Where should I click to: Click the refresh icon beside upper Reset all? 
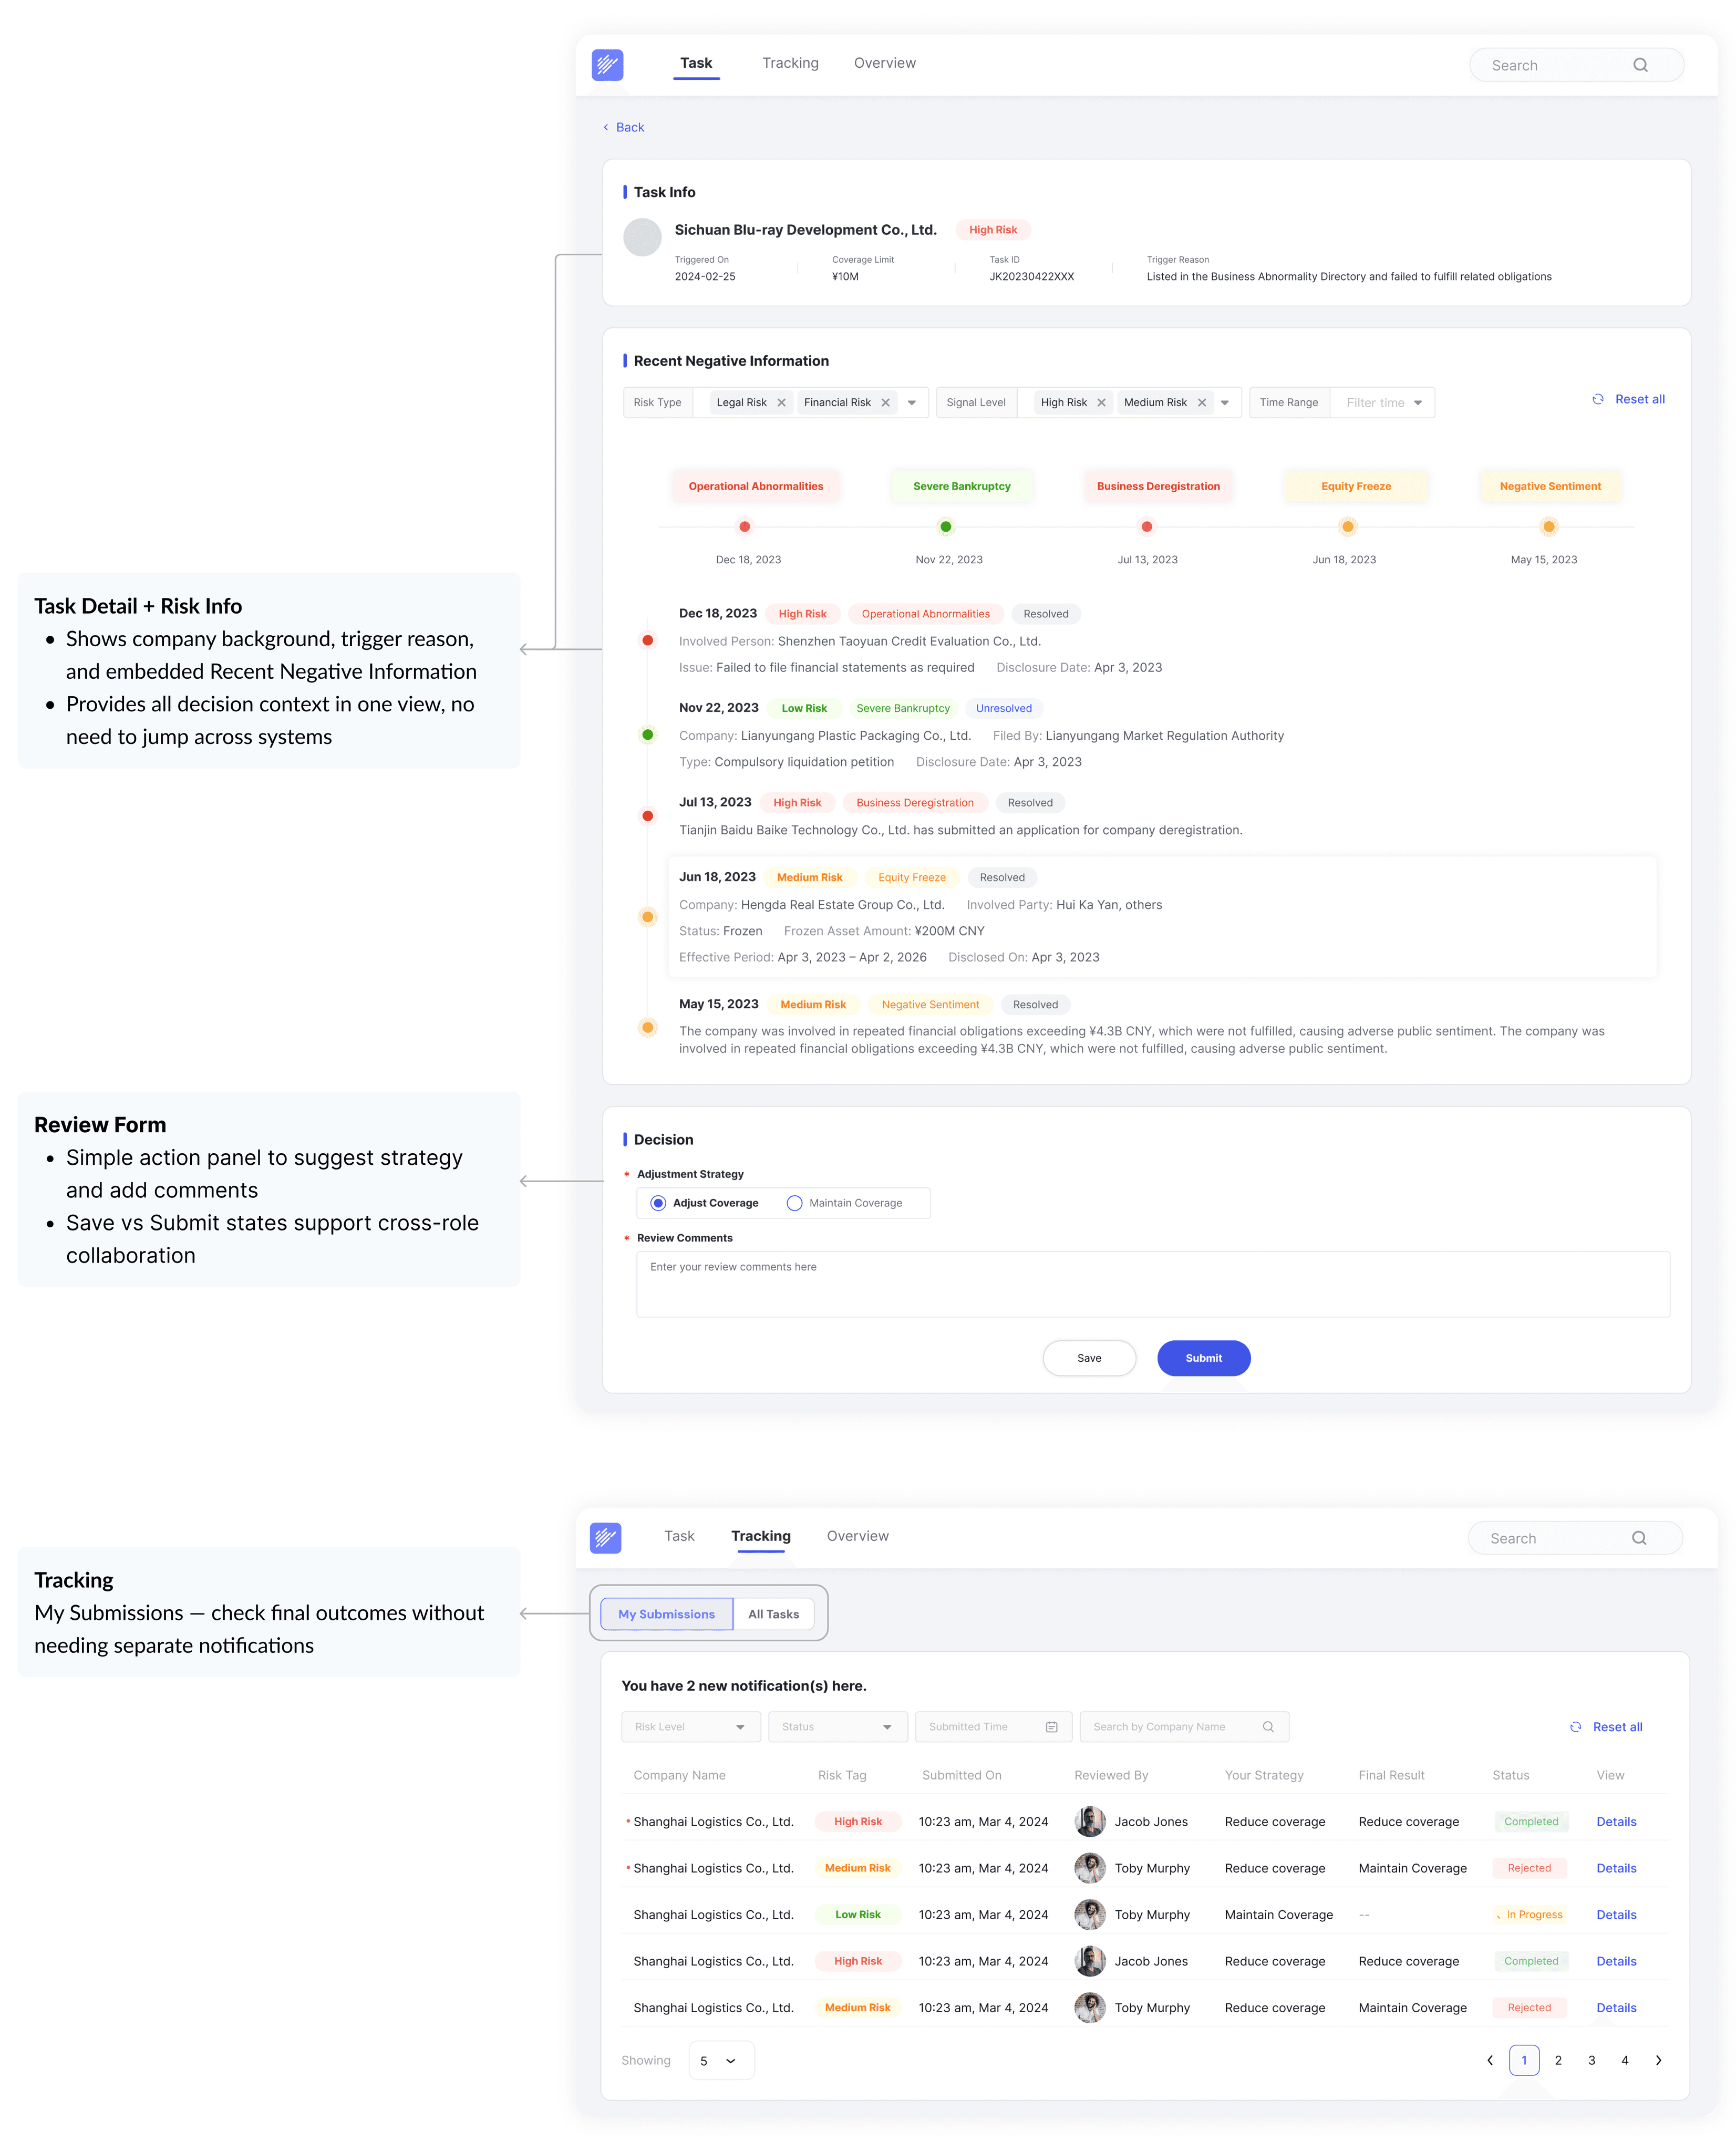tap(1598, 399)
